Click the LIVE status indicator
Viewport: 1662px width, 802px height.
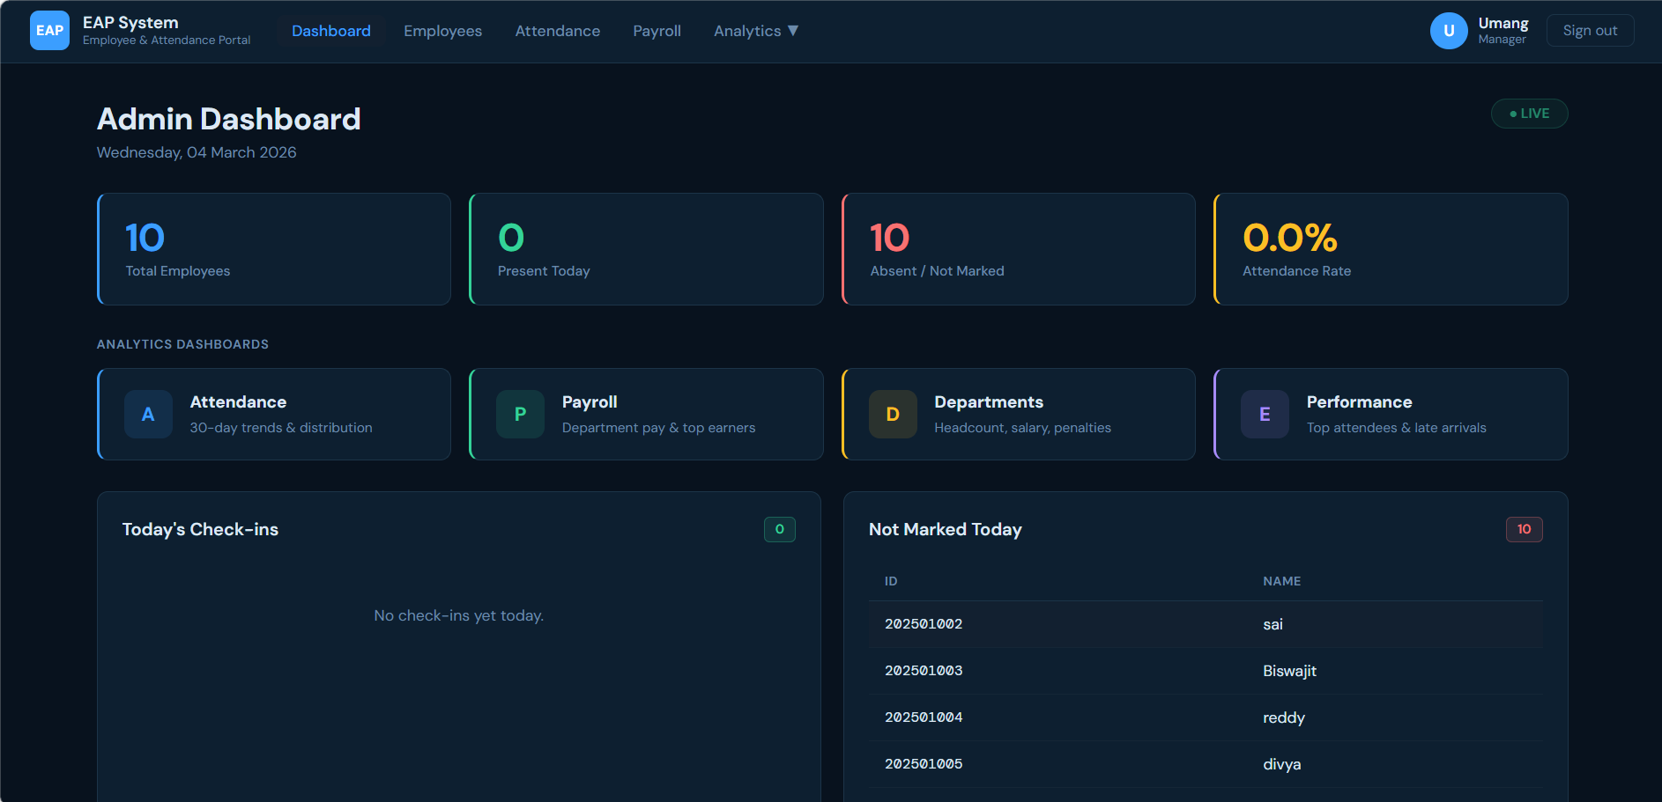pos(1529,113)
